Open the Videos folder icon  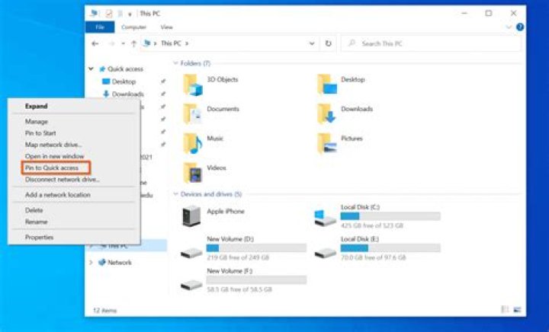point(194,171)
